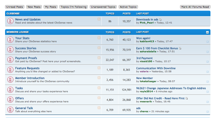Click the Success Stories forum status icon
The image size is (214, 118).
pyautogui.click(x=10, y=50)
